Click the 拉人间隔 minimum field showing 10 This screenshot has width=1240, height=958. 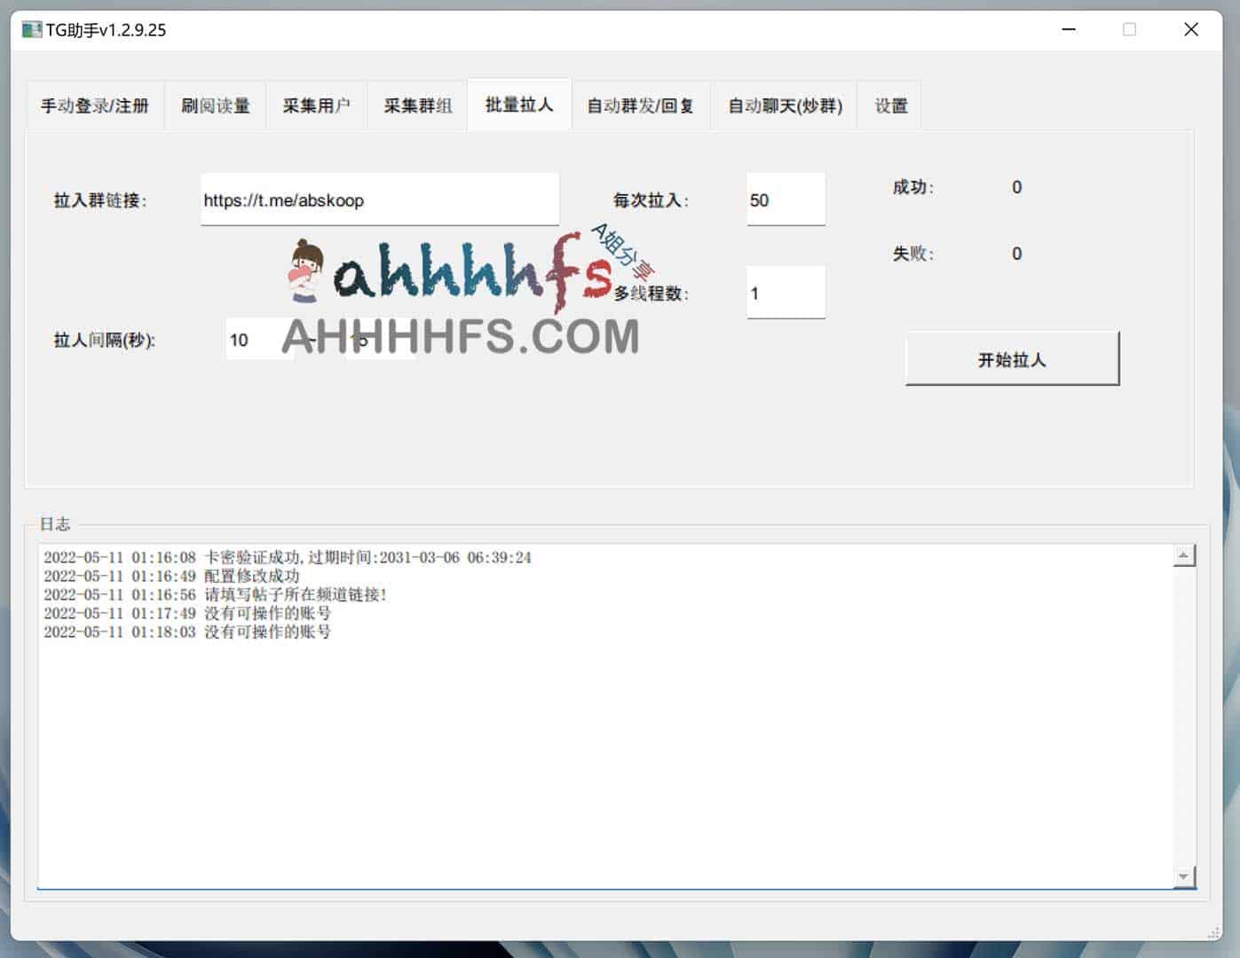(x=259, y=340)
